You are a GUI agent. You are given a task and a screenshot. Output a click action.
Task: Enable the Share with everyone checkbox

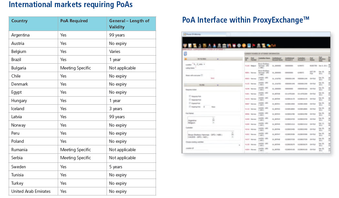202,75
